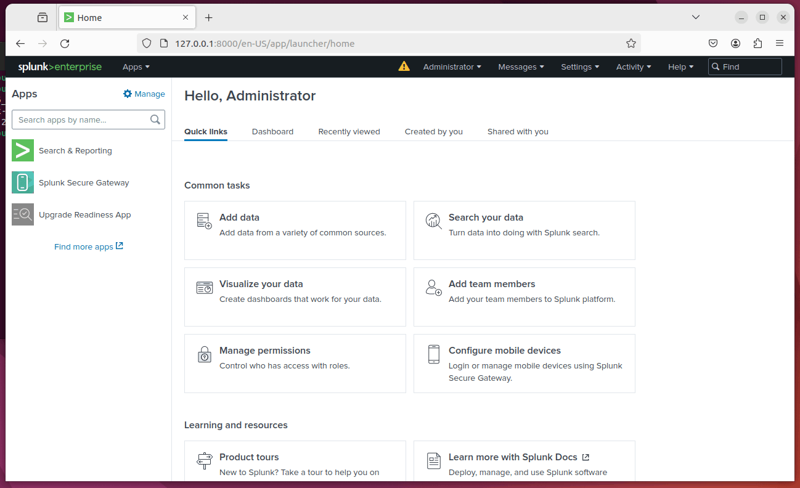Screen dimensions: 800x488
Task: Open the Find more apps link
Action: [x=89, y=246]
